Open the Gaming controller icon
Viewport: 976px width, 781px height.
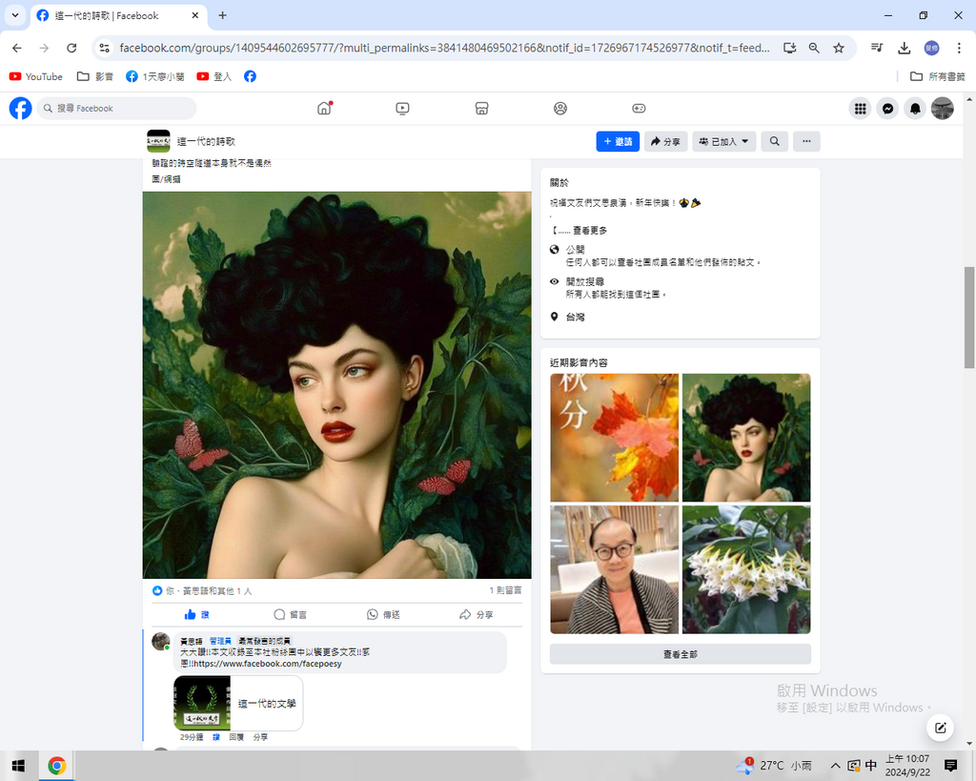coord(639,109)
